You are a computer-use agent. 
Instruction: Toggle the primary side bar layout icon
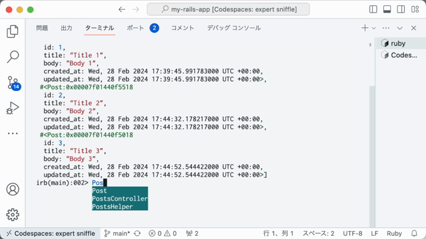tap(373, 9)
